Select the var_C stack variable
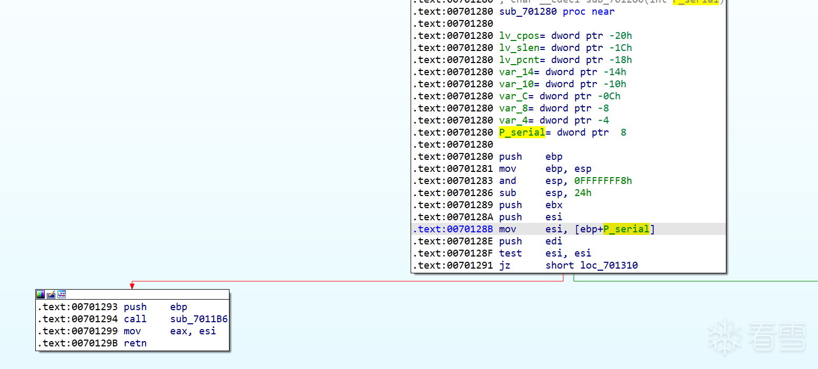 click(513, 96)
